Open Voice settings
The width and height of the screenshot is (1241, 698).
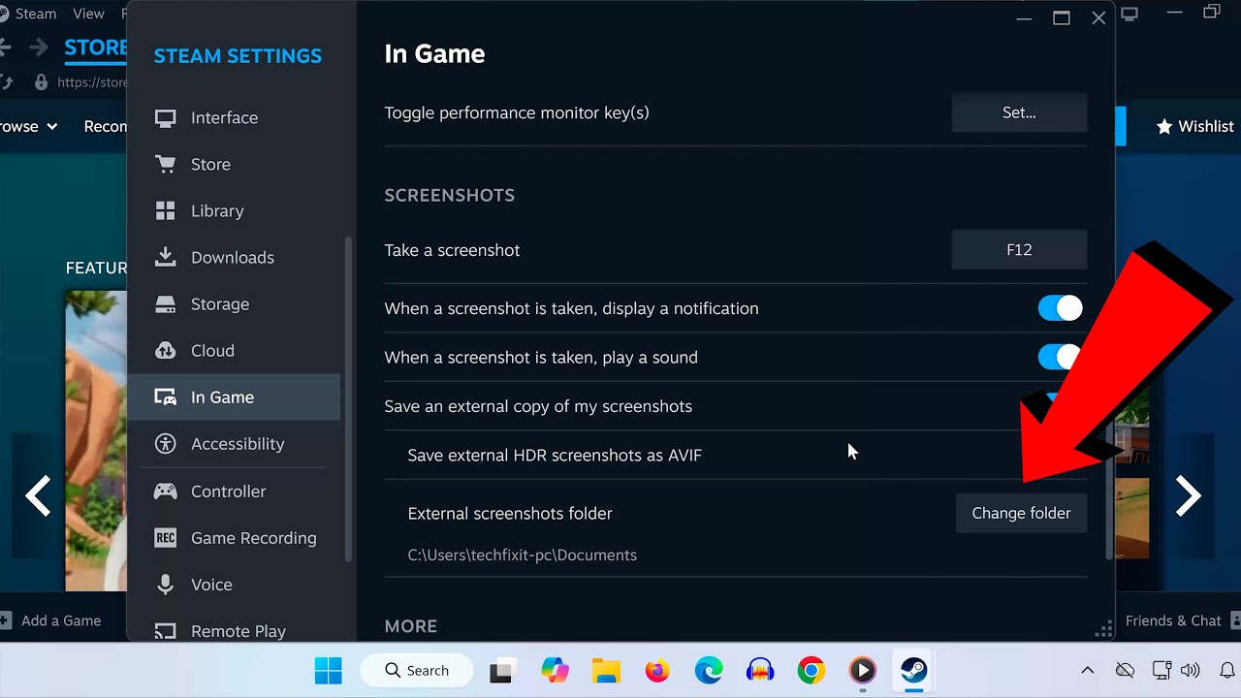pyautogui.click(x=234, y=584)
